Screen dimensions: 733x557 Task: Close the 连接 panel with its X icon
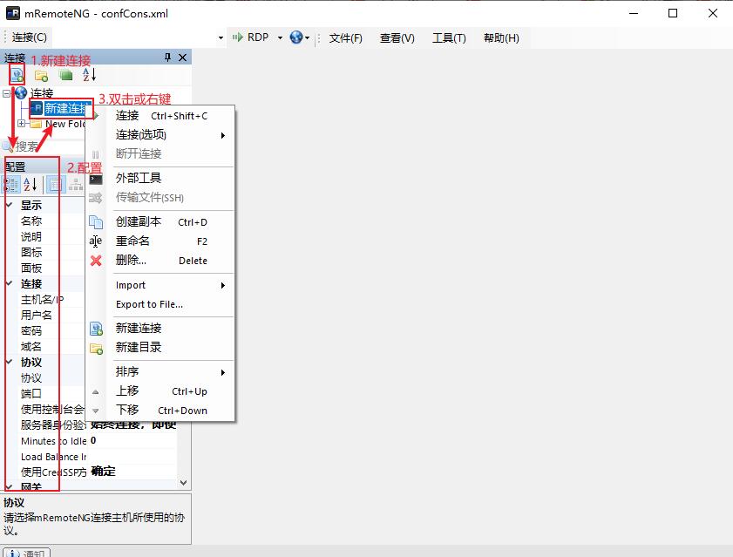click(x=183, y=58)
